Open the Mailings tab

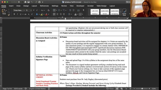(x=55, y=6)
